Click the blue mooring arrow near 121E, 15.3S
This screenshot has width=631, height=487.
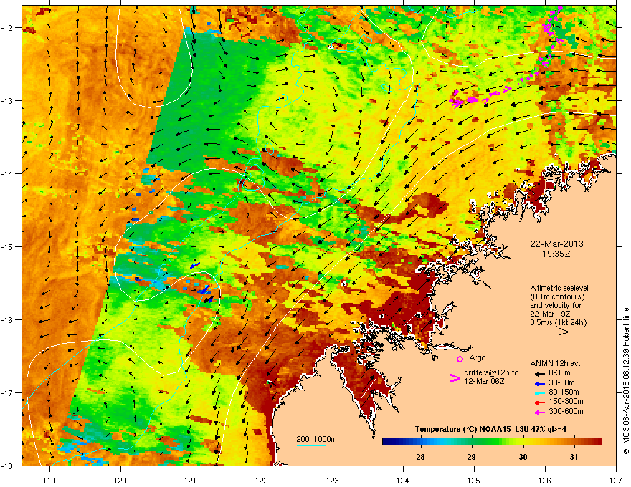[x=195, y=266]
